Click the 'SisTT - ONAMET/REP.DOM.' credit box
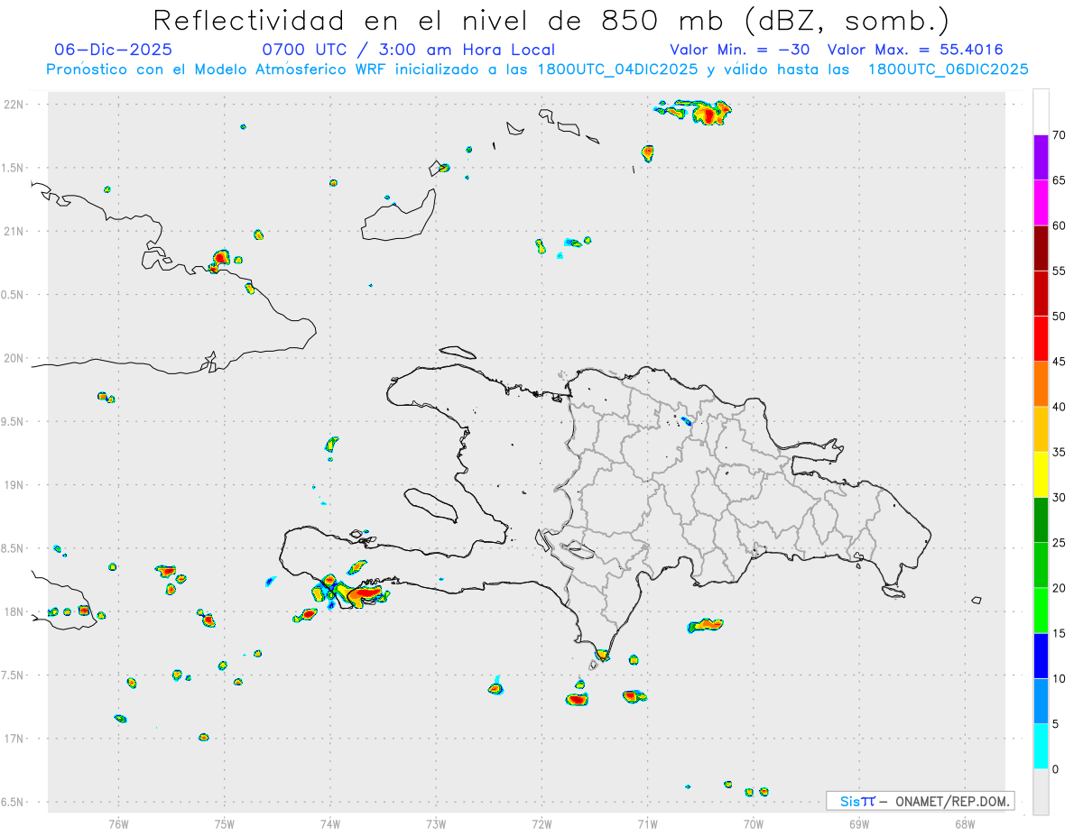Image resolution: width=1083 pixels, height=836 pixels. point(920,801)
